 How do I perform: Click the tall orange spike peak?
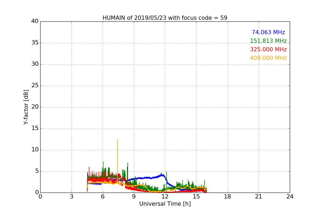coord(117,140)
